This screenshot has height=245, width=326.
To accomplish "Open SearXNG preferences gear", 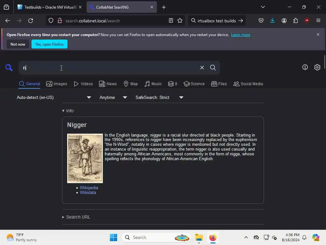I will [317, 67].
